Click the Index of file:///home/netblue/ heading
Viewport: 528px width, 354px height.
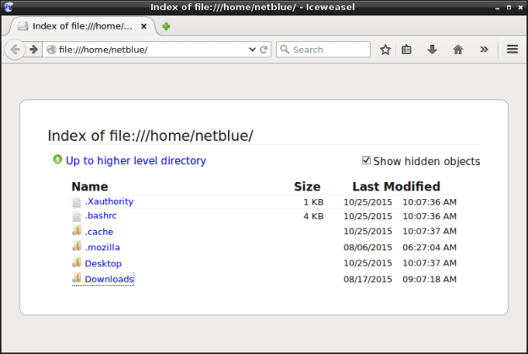pos(150,136)
